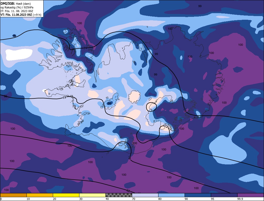Select the '72' contour label on the southeast coast
The image size is (264, 201).
(166, 126)
